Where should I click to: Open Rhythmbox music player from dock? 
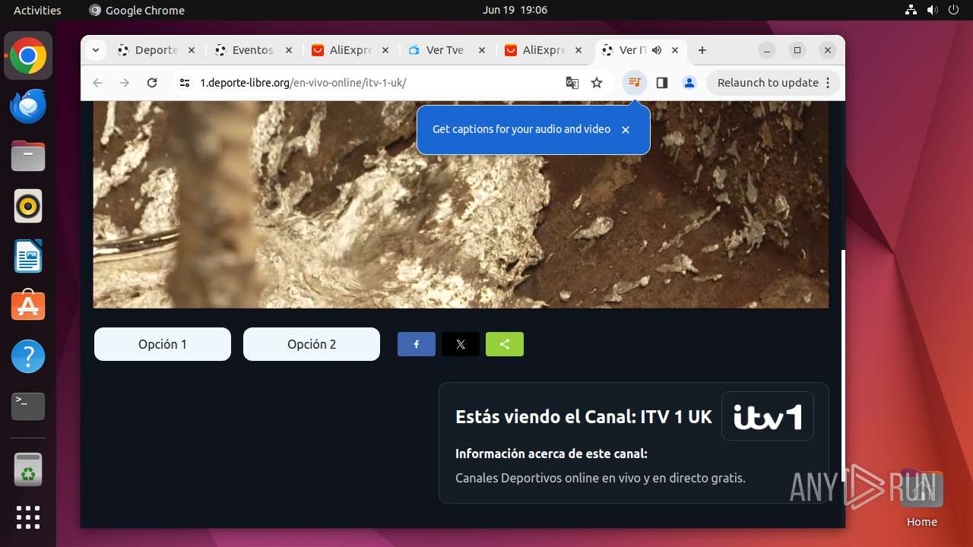[x=28, y=206]
